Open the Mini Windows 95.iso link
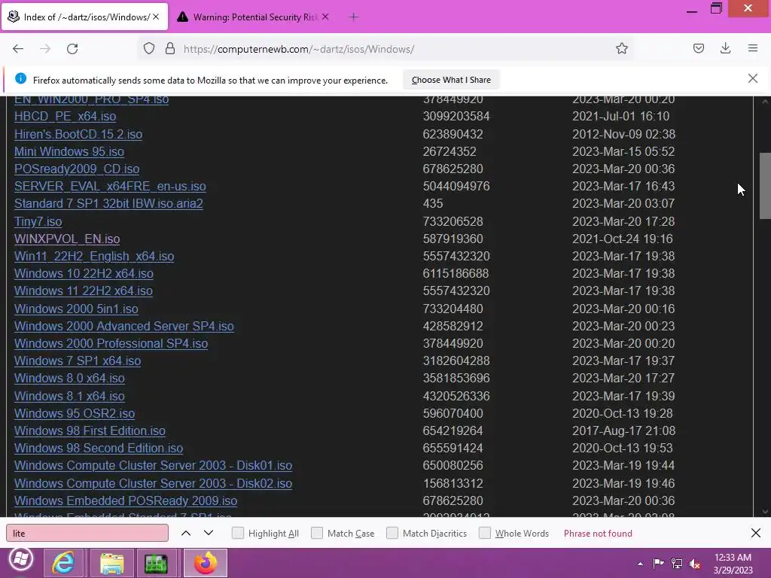 coord(69,151)
